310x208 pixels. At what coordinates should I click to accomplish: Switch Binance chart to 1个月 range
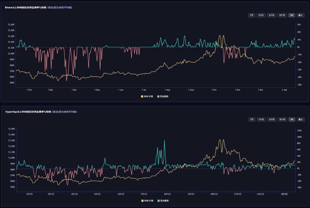pos(261,15)
